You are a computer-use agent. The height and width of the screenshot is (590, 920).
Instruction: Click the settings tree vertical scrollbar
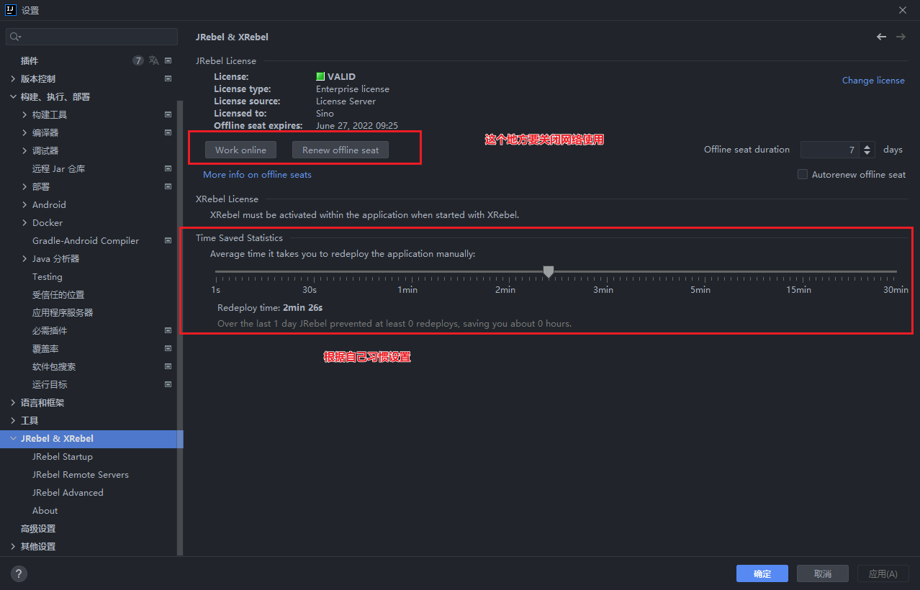180,327
